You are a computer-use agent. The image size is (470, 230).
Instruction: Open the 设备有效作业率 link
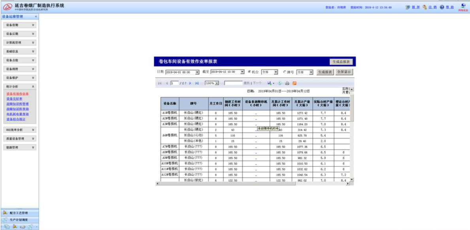pyautogui.click(x=17, y=94)
